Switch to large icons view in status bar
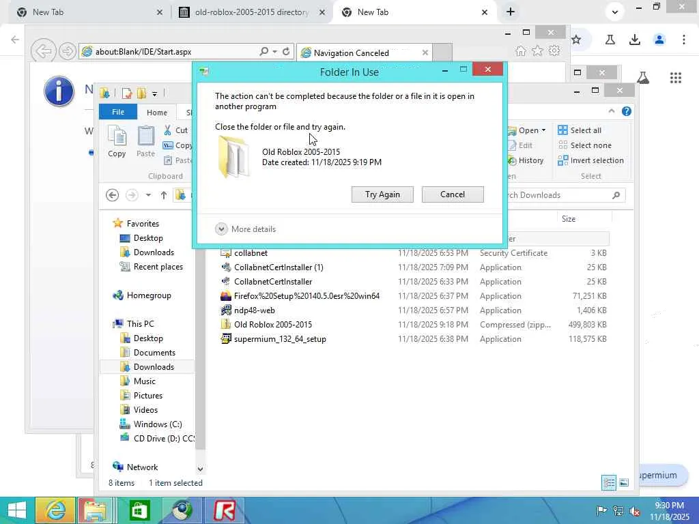Viewport: 699px width, 524px height. pyautogui.click(x=624, y=482)
